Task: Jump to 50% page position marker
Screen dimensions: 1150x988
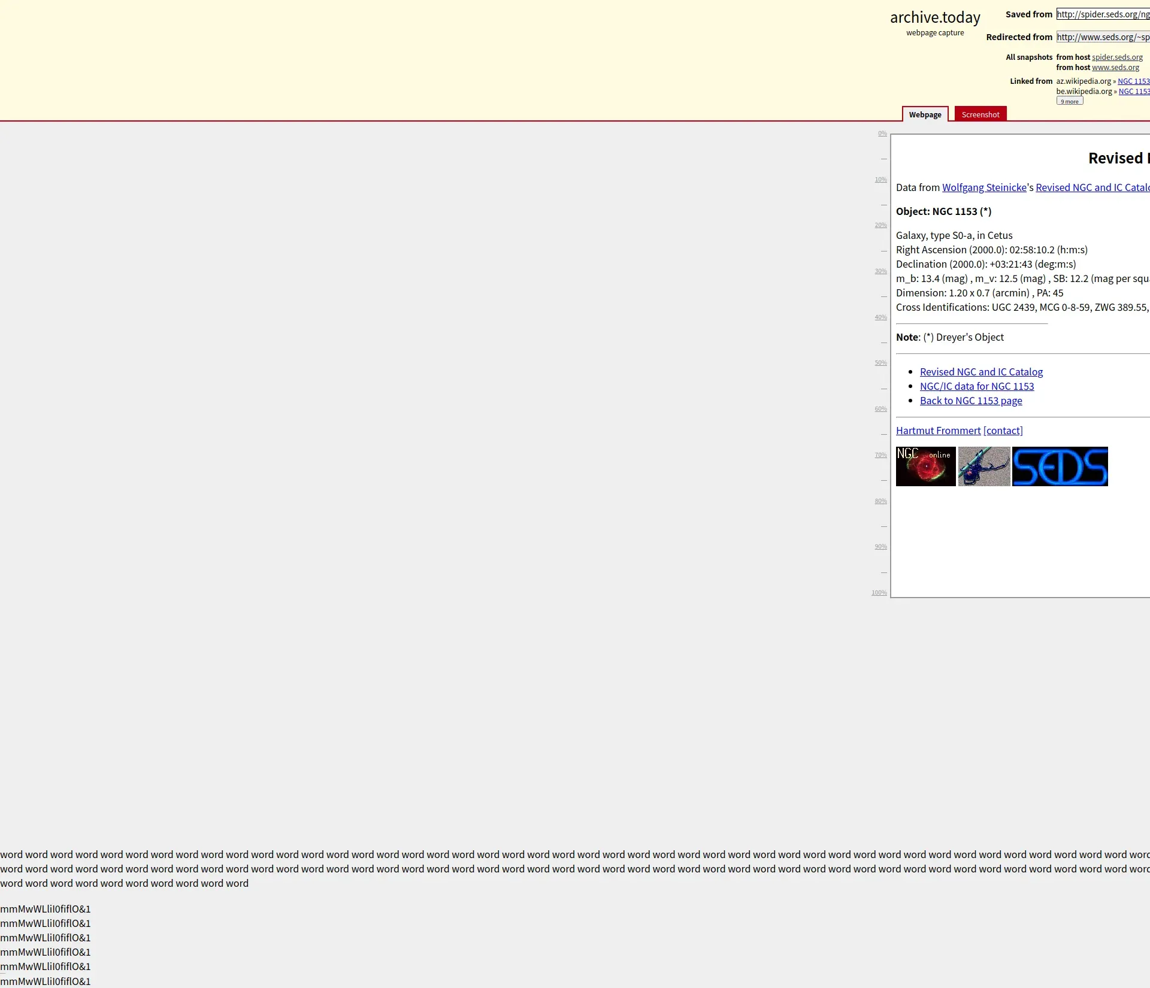Action: (880, 363)
